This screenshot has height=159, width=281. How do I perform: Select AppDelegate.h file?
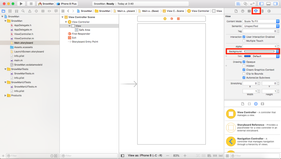[23, 25]
